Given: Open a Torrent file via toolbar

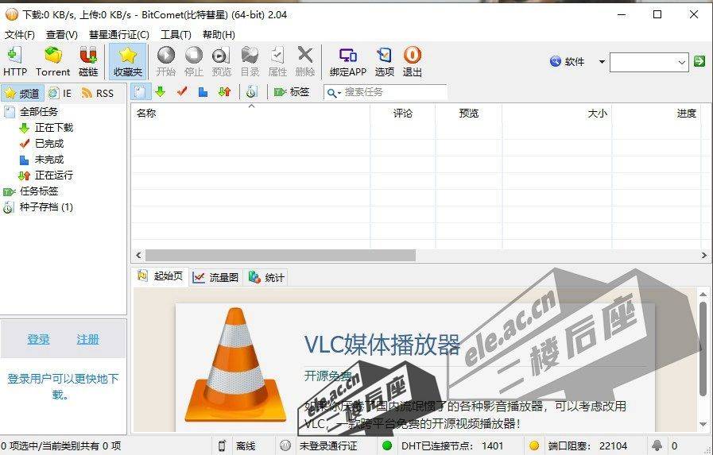Looking at the screenshot, I should [x=52, y=61].
